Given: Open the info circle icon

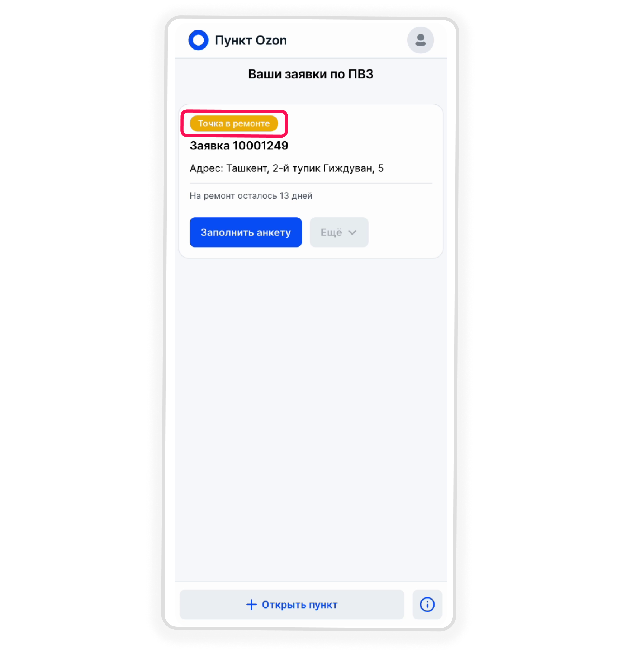Looking at the screenshot, I should [x=427, y=604].
